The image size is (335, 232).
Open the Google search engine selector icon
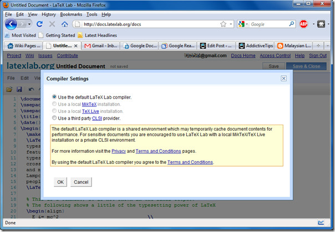click(241, 24)
